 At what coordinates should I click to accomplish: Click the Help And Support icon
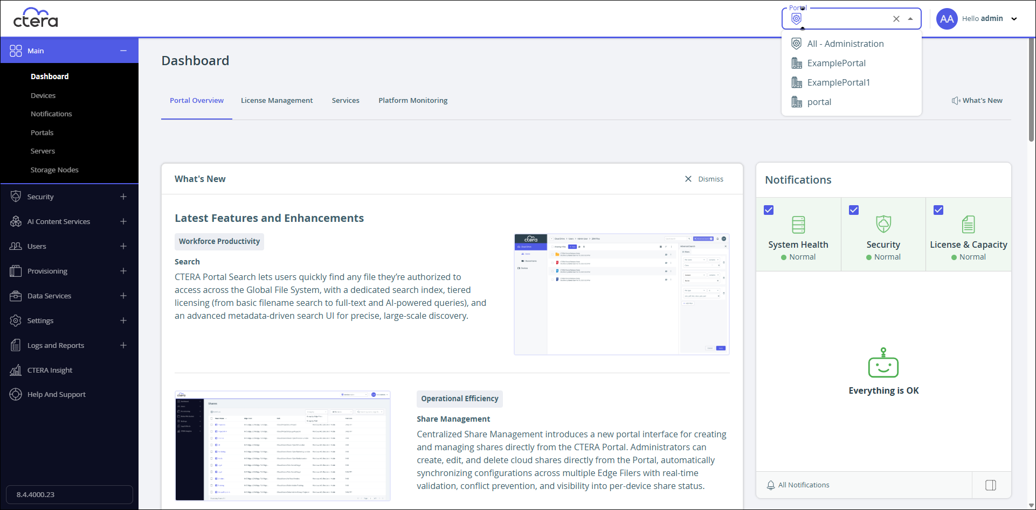coord(16,394)
